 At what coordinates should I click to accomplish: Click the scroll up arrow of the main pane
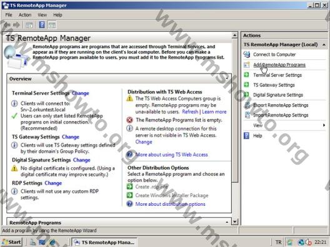[234, 35]
